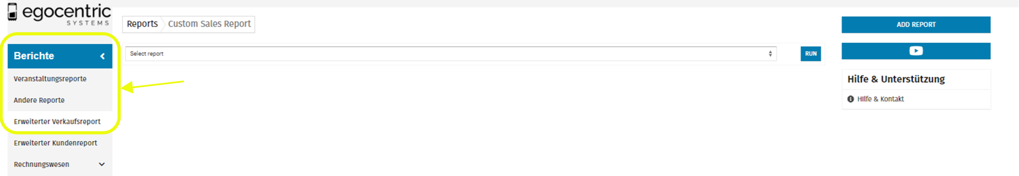This screenshot has width=1019, height=176.
Task: Click the up-down arrows of the report selector
Action: [770, 54]
